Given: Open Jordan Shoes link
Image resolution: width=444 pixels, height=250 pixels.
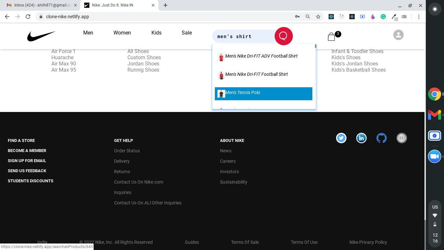Looking at the screenshot, I should 143,63.
